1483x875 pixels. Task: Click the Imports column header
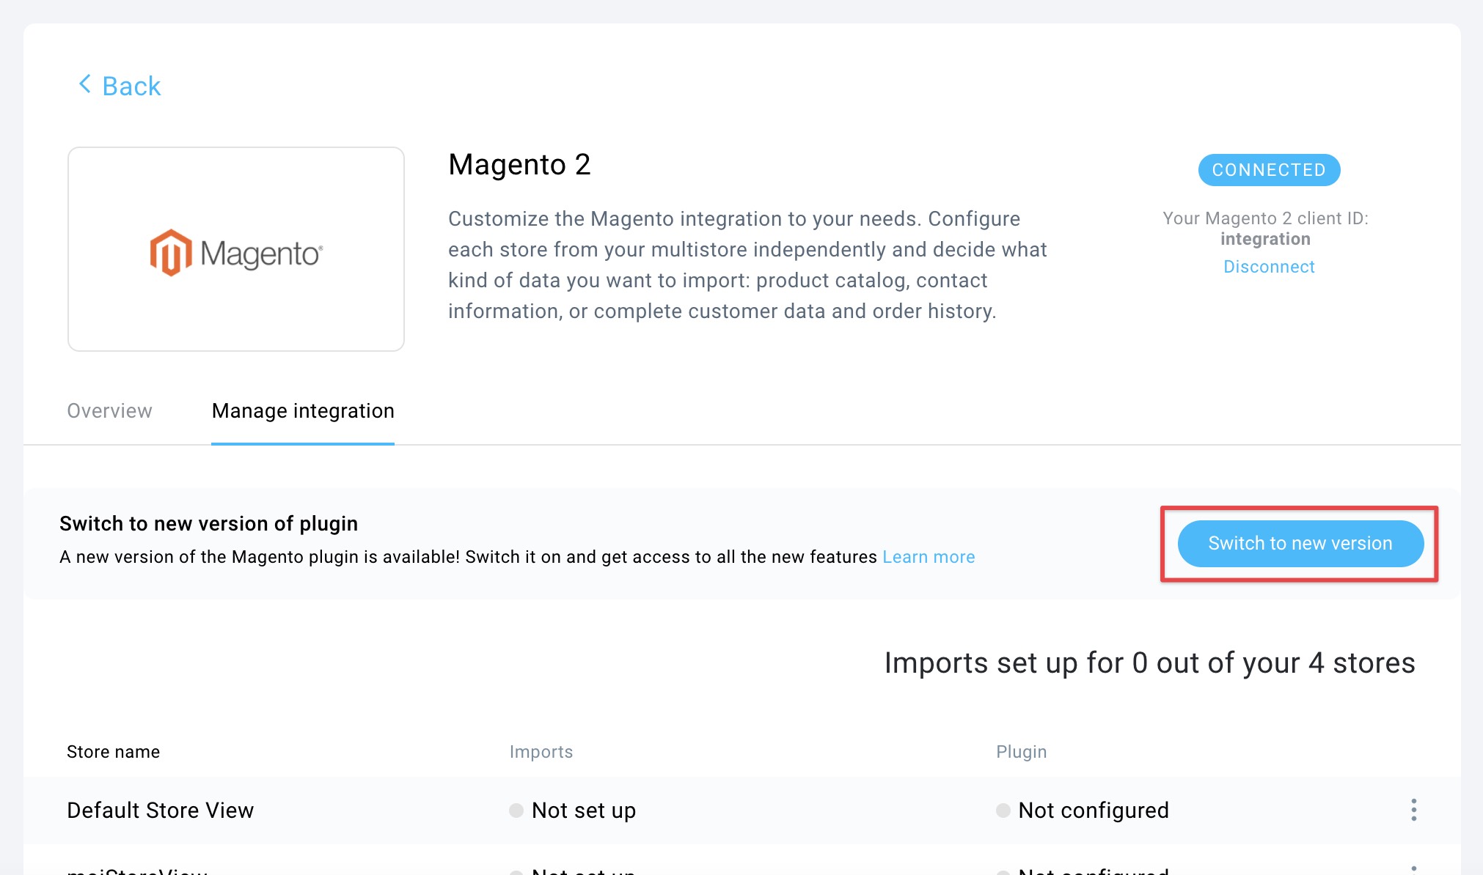coord(541,752)
